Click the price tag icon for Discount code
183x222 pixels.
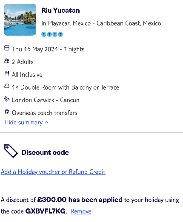(11, 151)
